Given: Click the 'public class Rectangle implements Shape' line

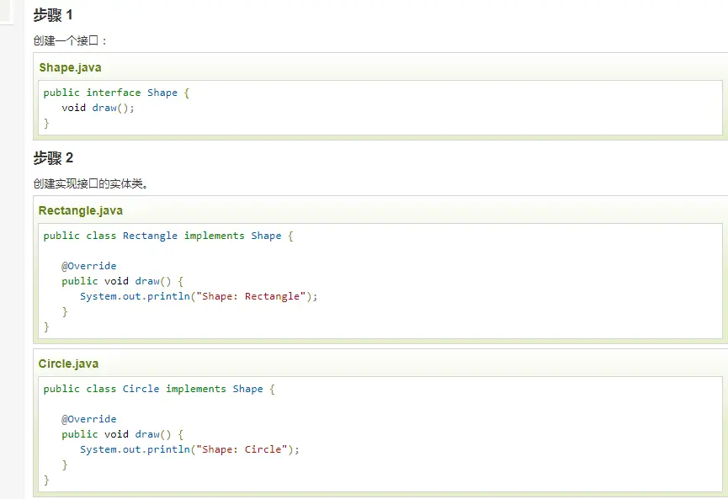Looking at the screenshot, I should point(167,236).
